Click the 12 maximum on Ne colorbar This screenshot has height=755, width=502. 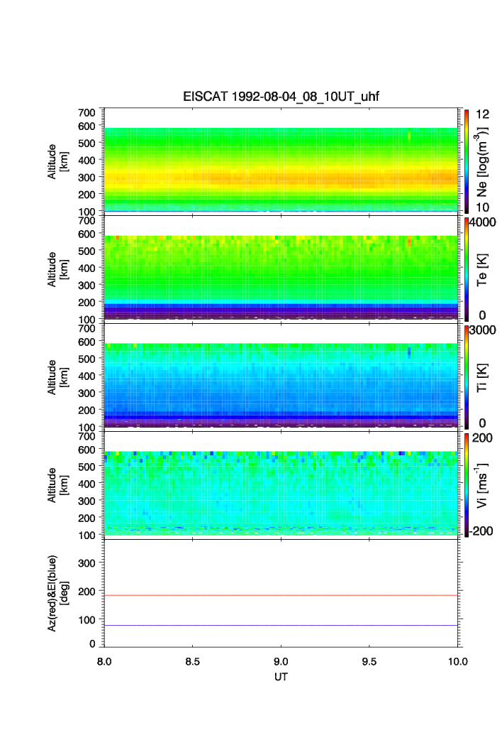[482, 114]
